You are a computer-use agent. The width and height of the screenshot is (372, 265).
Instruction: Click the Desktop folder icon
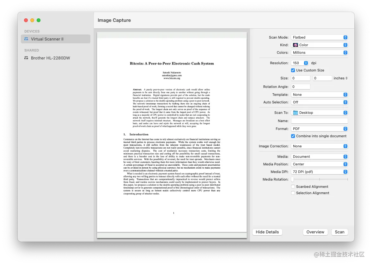[x=296, y=113]
